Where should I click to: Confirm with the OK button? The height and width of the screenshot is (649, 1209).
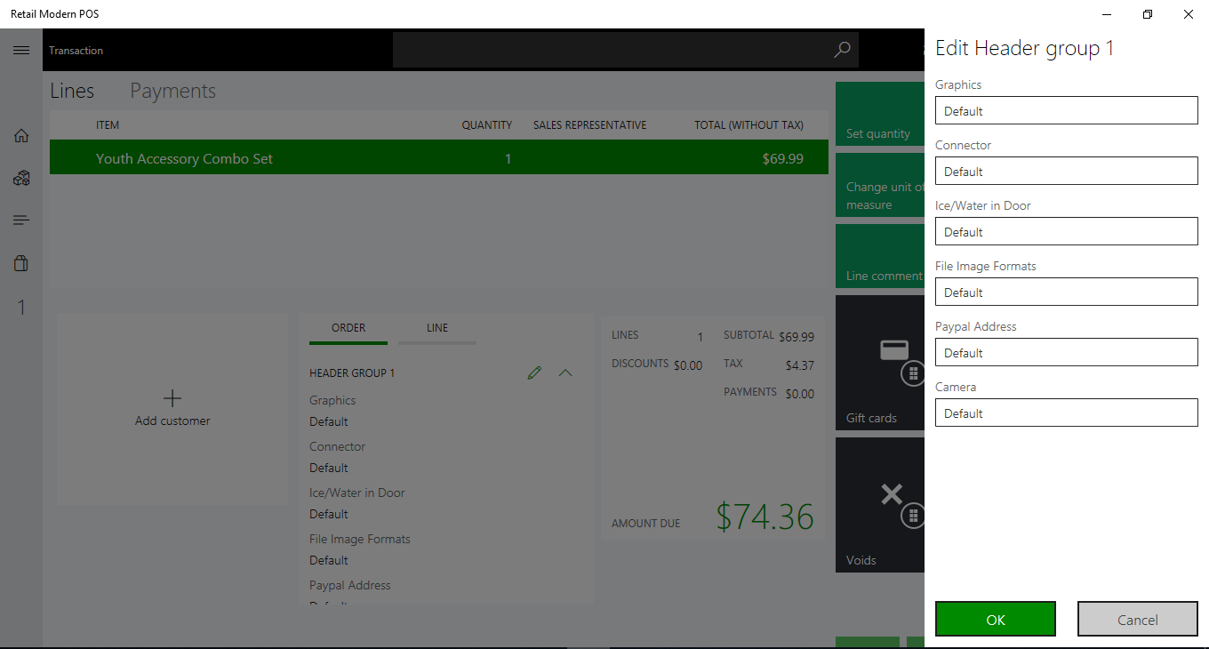pyautogui.click(x=996, y=620)
